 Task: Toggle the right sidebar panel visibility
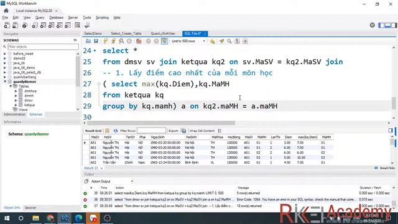394,25
